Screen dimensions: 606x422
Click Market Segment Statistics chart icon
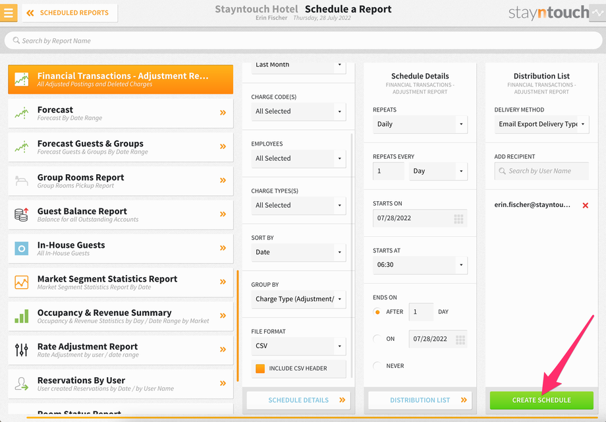[22, 282]
